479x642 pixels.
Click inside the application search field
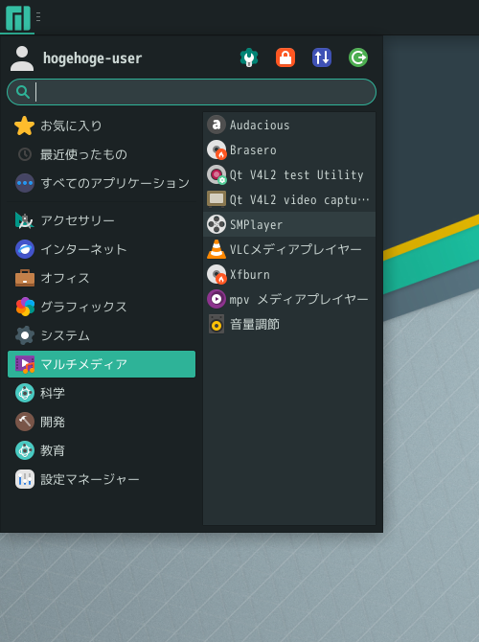192,92
